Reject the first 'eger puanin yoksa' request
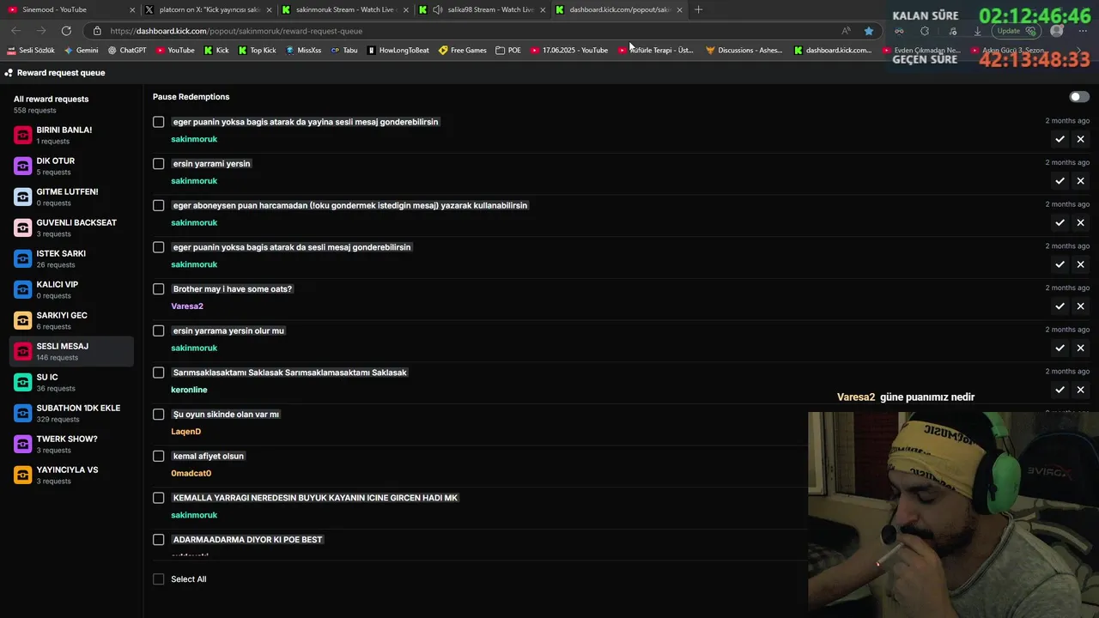 (x=1080, y=139)
